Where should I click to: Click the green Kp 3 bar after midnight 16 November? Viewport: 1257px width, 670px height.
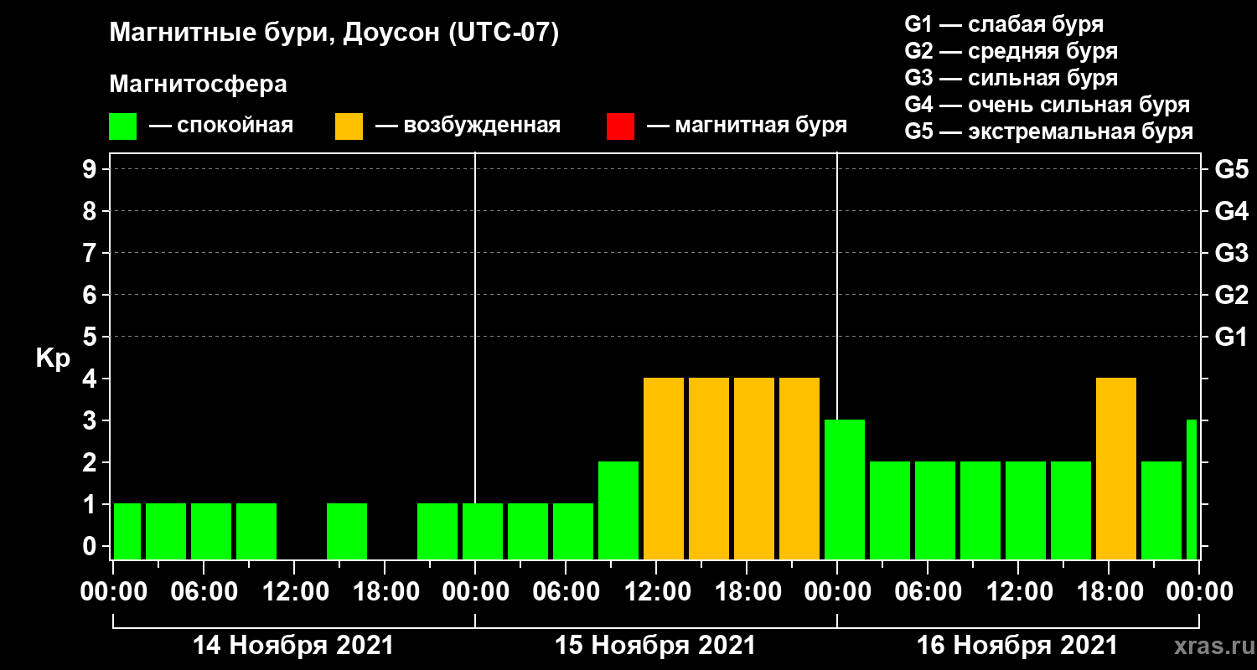tap(845, 489)
